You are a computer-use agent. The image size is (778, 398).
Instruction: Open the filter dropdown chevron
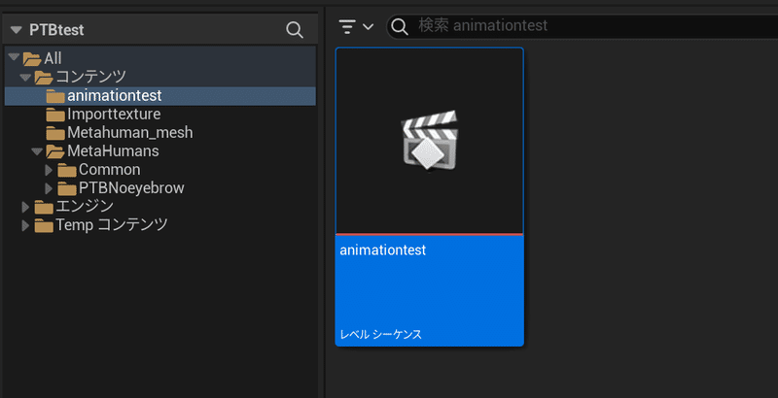[368, 27]
